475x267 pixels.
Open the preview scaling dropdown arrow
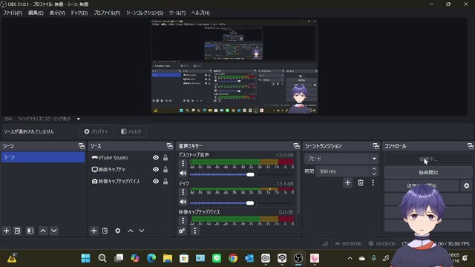79,119
